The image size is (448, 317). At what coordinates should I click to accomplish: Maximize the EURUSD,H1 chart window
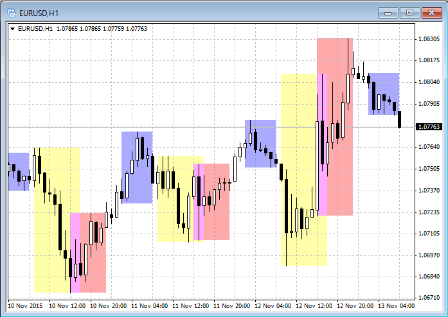point(409,13)
